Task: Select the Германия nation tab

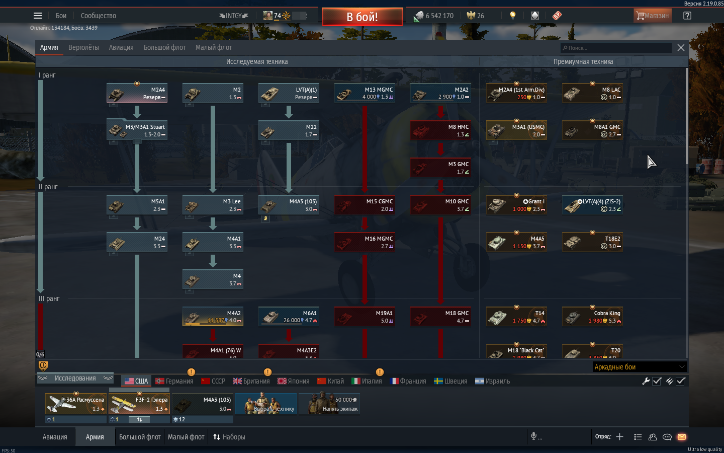Action: (174, 381)
